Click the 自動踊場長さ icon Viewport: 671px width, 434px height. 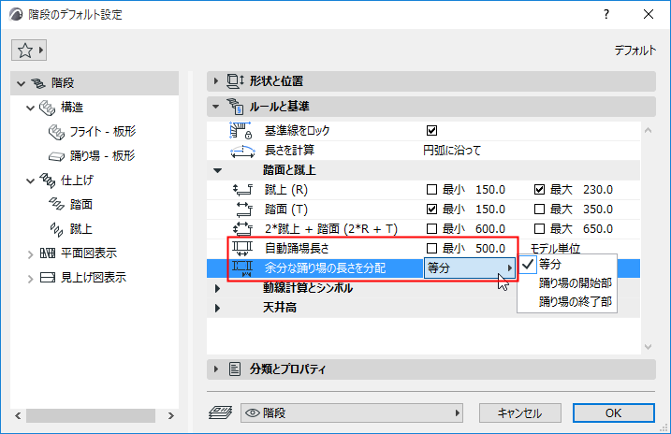[242, 248]
